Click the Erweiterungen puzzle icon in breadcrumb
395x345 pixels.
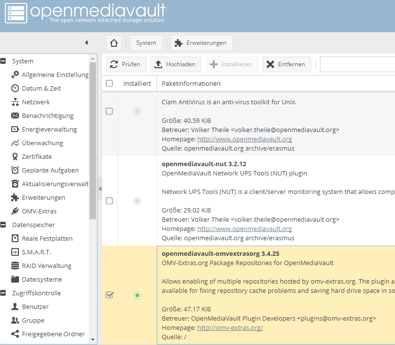(x=179, y=43)
